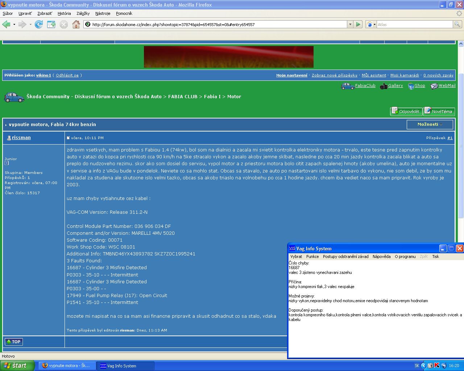Click the tray expand arrow icon
The height and width of the screenshot is (371, 464).
click(423, 366)
